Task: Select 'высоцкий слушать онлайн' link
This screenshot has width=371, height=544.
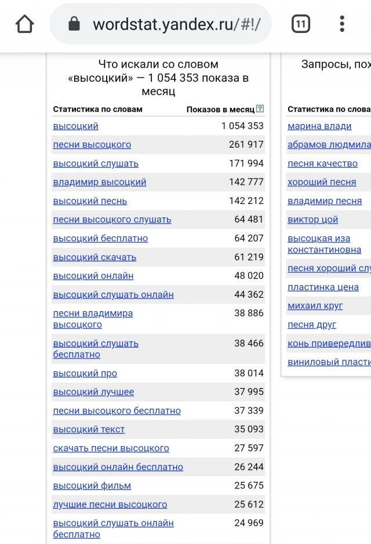Action: [x=113, y=294]
